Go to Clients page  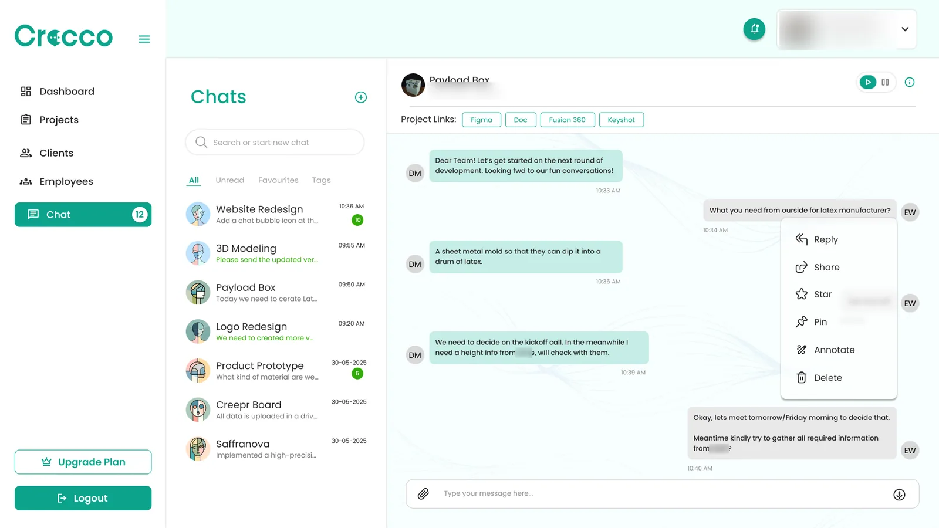[x=47, y=153]
